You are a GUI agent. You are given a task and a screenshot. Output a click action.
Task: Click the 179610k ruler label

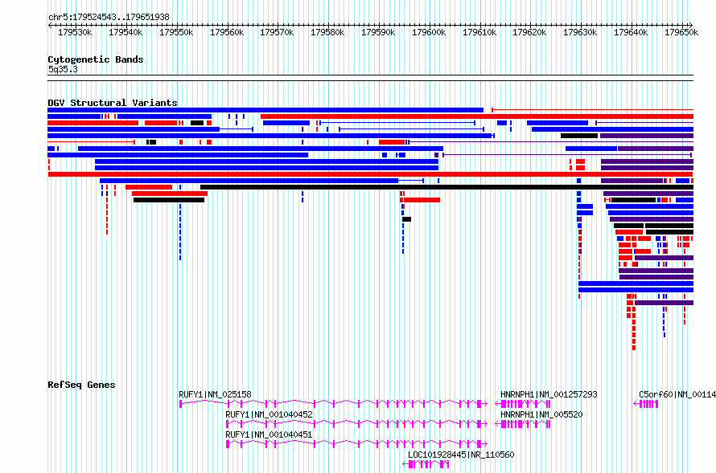pyautogui.click(x=480, y=32)
